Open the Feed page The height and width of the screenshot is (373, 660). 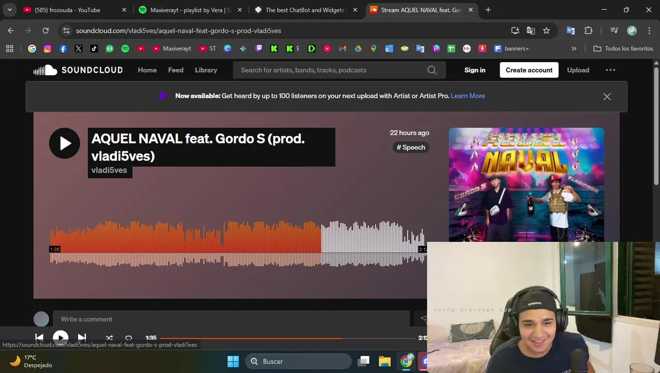pyautogui.click(x=175, y=70)
